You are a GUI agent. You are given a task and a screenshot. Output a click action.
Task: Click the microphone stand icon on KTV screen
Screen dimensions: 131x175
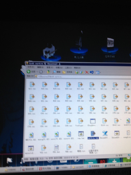(x=79, y=45)
